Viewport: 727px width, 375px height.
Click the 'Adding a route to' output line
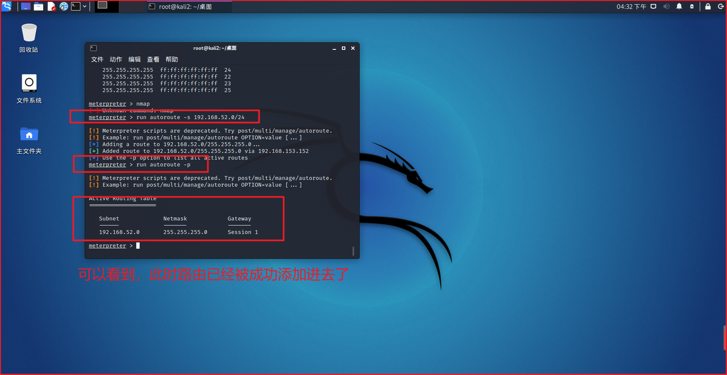(174, 144)
